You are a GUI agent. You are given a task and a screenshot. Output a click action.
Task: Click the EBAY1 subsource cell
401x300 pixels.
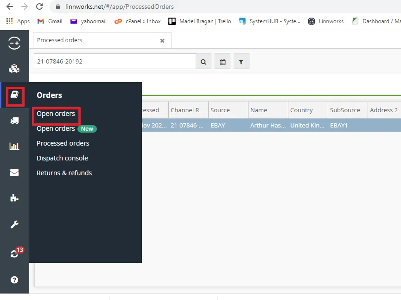coord(348,125)
